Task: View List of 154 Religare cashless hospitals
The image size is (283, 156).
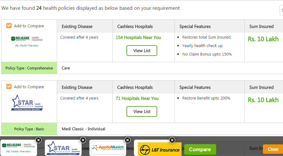Action: [x=142, y=51]
